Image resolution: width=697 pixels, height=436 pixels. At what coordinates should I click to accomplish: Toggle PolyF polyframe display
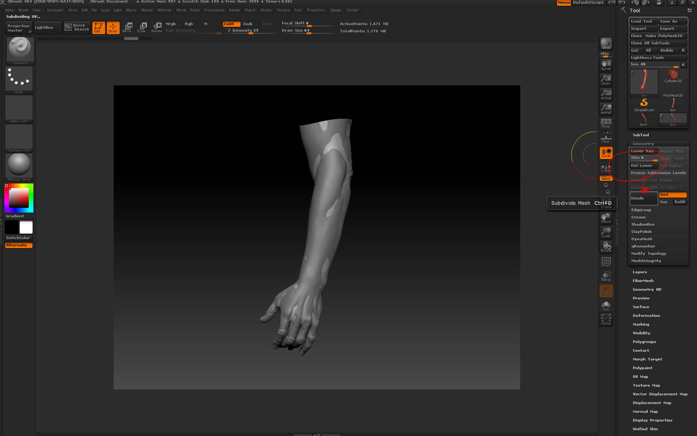606,262
